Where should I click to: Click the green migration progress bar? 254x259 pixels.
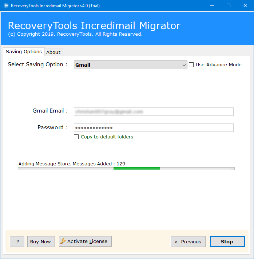tap(126, 169)
